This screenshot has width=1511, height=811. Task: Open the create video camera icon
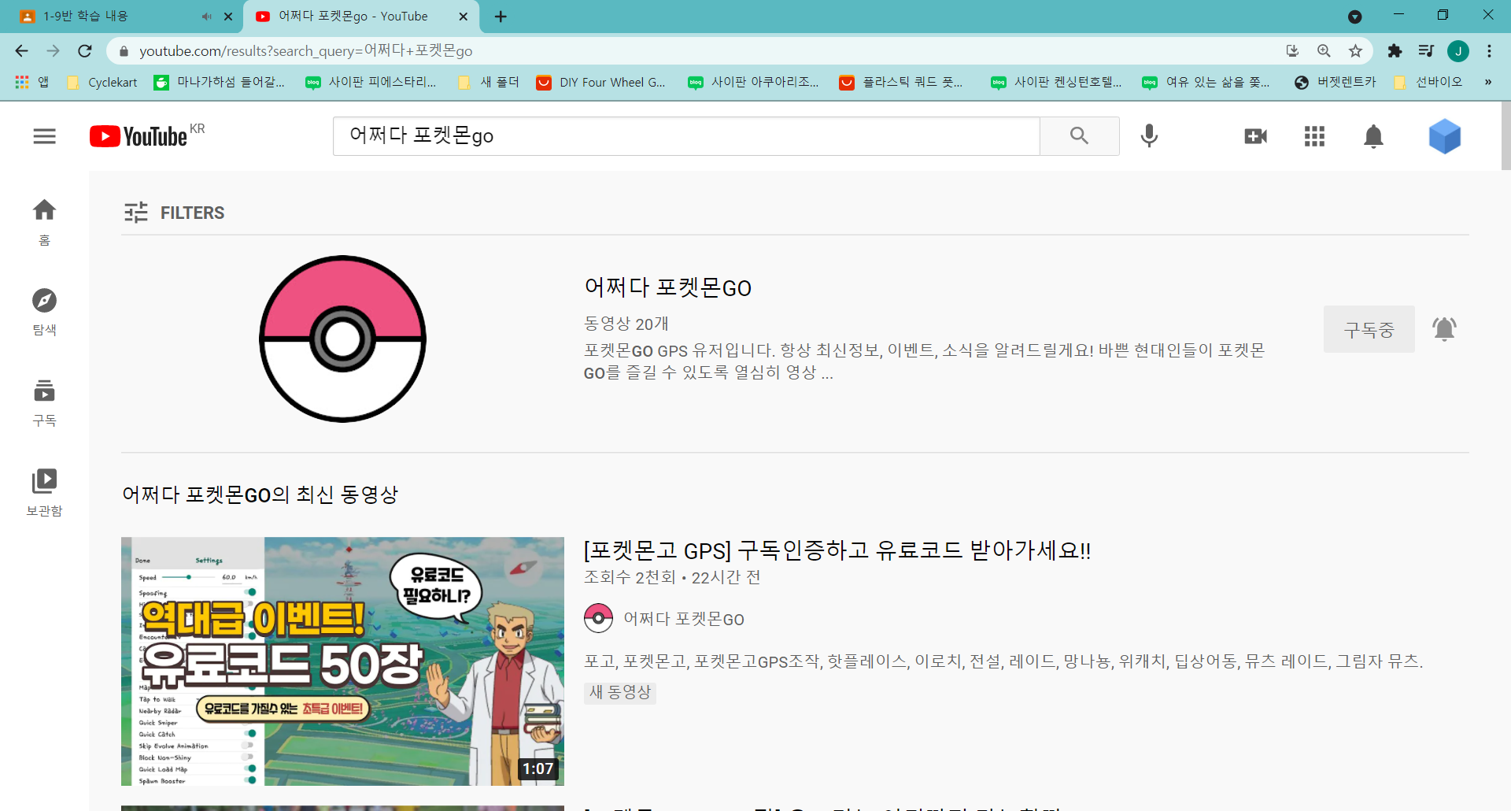click(1255, 136)
